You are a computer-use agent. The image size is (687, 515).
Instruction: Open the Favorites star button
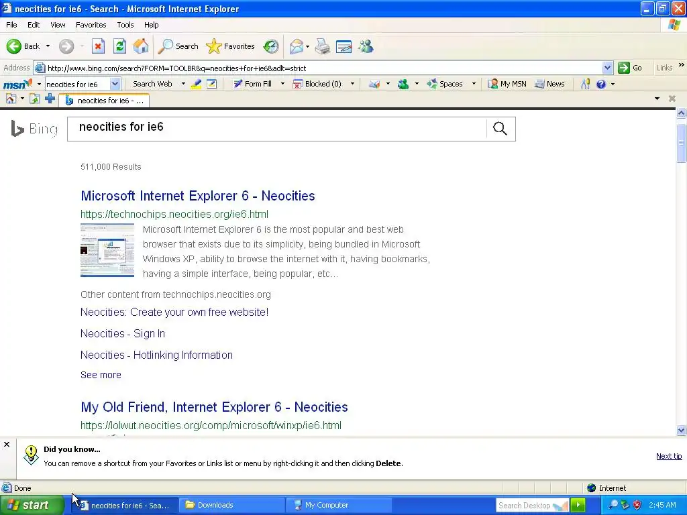click(231, 46)
